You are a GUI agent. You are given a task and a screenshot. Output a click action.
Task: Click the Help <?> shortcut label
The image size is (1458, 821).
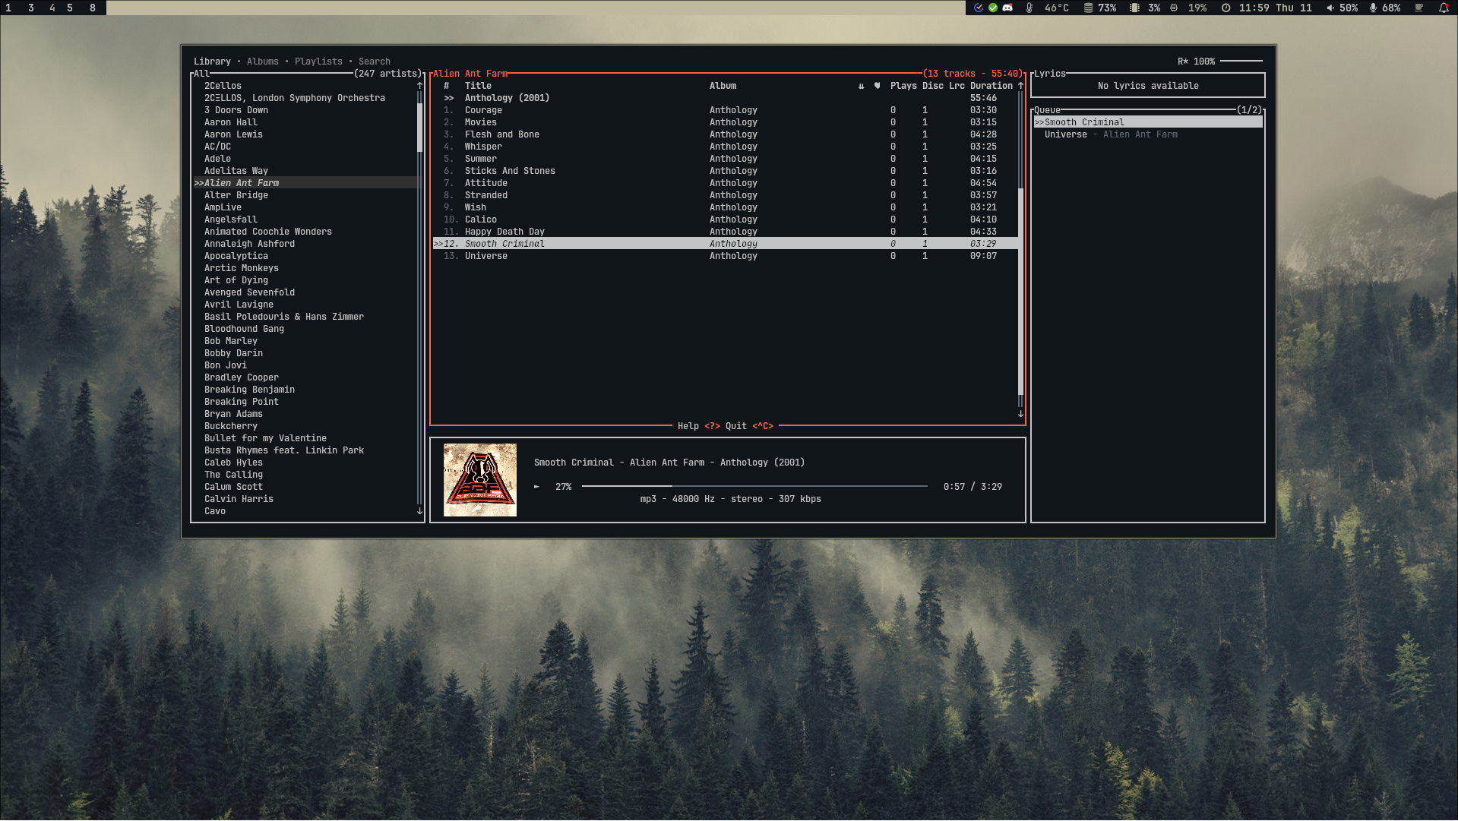(698, 426)
